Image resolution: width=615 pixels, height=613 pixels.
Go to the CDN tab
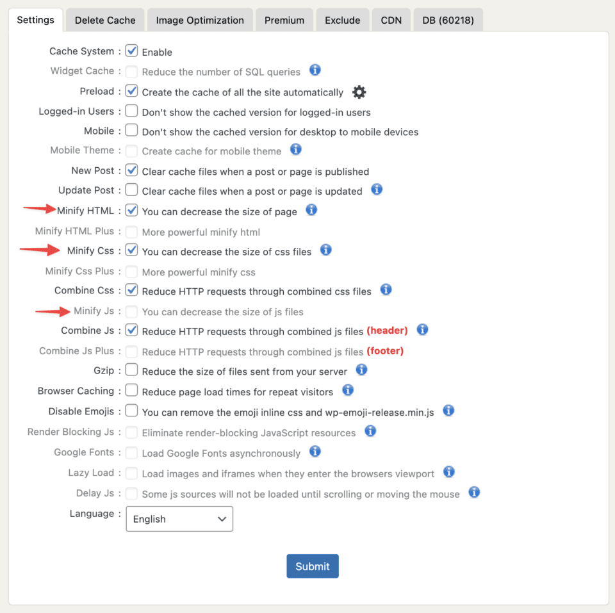point(391,20)
